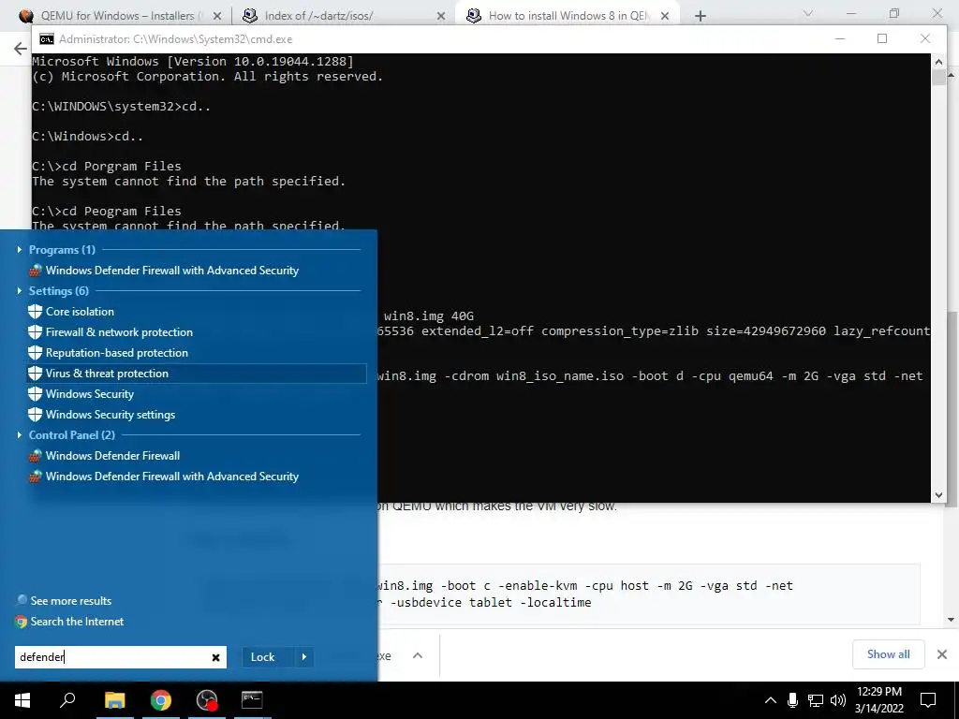The width and height of the screenshot is (959, 719).
Task: Select Virus & threat protection
Action: (x=197, y=374)
